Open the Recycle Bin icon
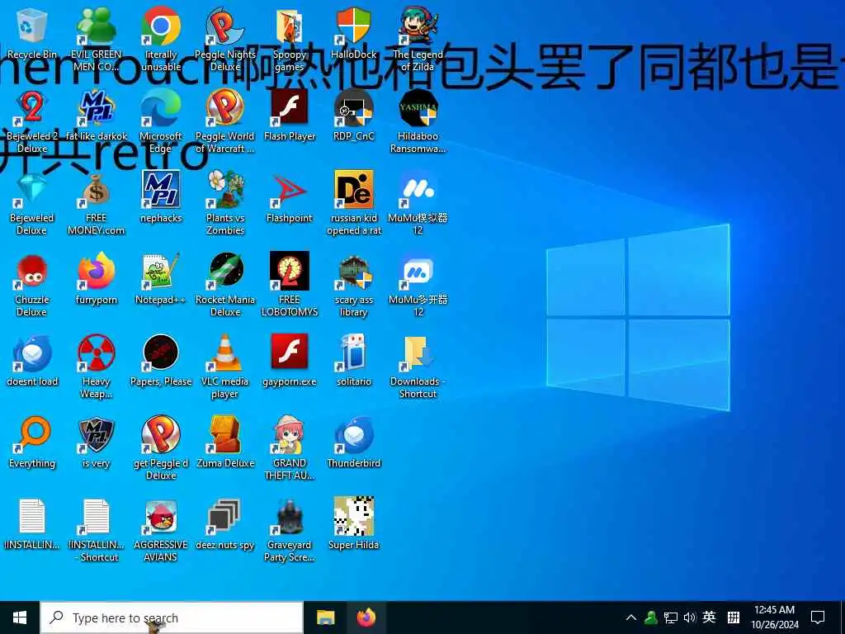 [x=32, y=27]
